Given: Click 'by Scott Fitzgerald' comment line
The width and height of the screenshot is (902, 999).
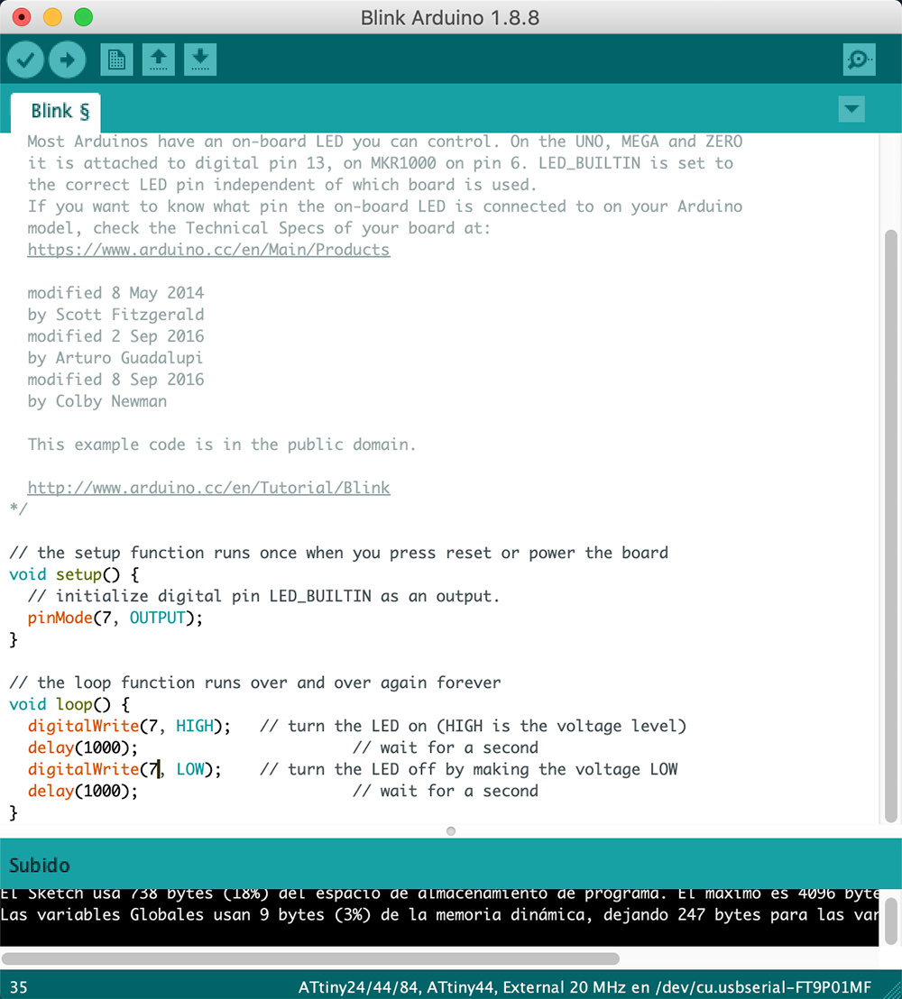Looking at the screenshot, I should (x=115, y=315).
